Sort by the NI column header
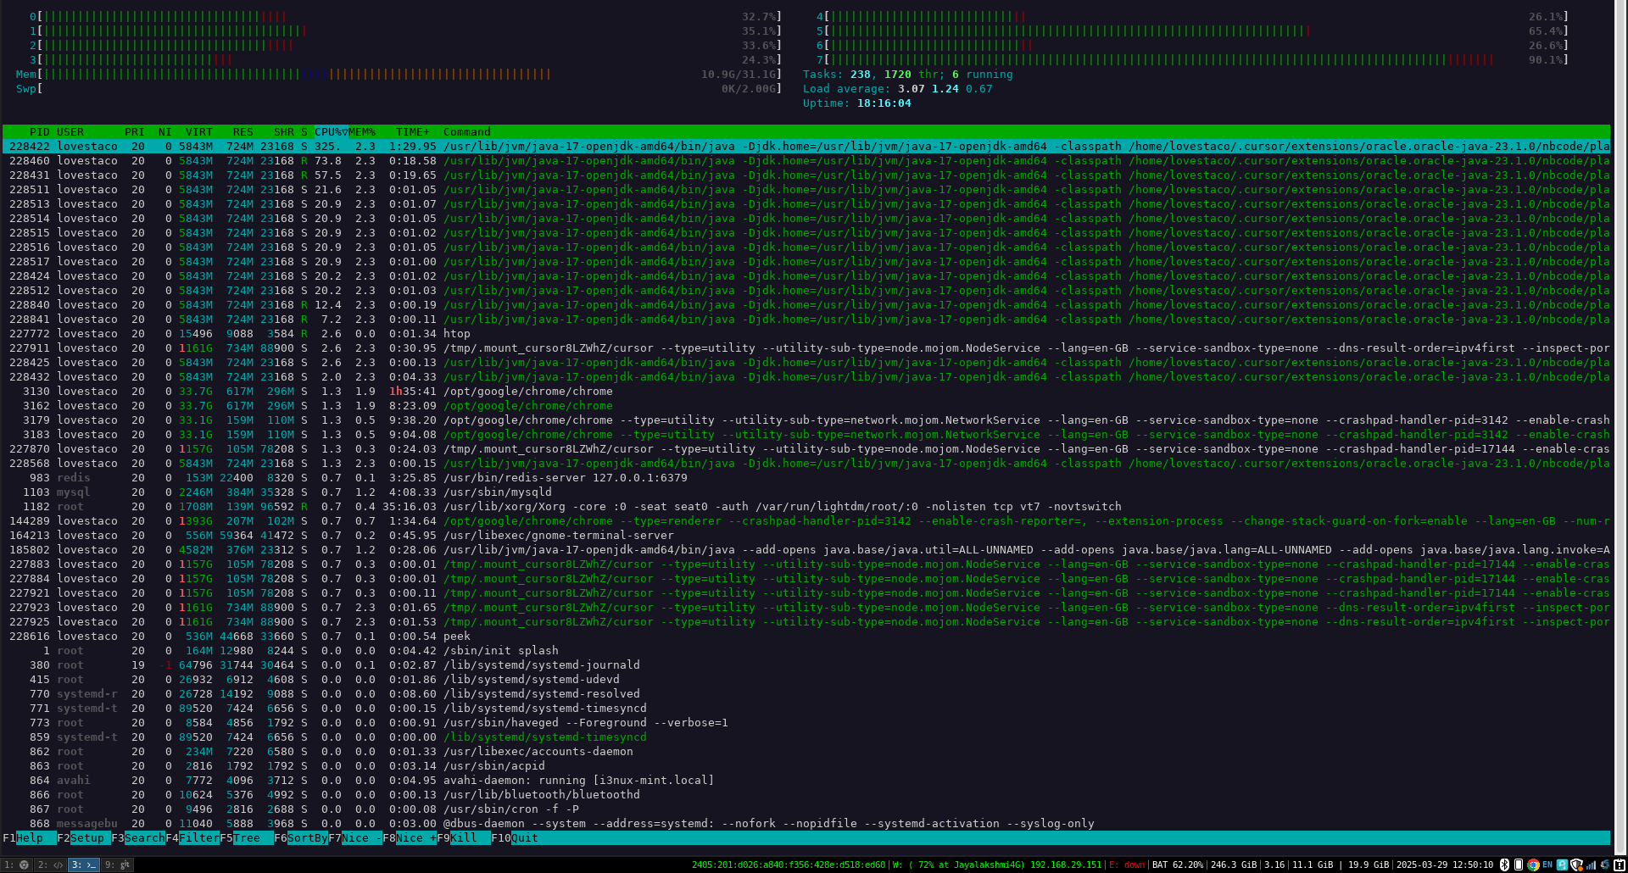1628x873 pixels. (x=164, y=132)
